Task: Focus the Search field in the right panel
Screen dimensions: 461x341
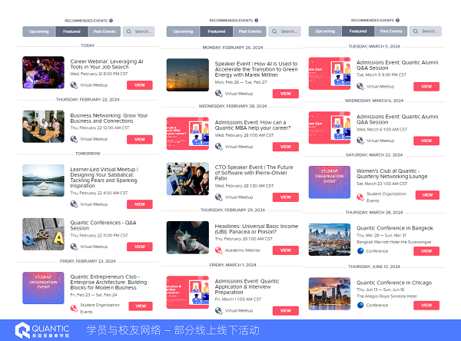Action: [x=426, y=31]
